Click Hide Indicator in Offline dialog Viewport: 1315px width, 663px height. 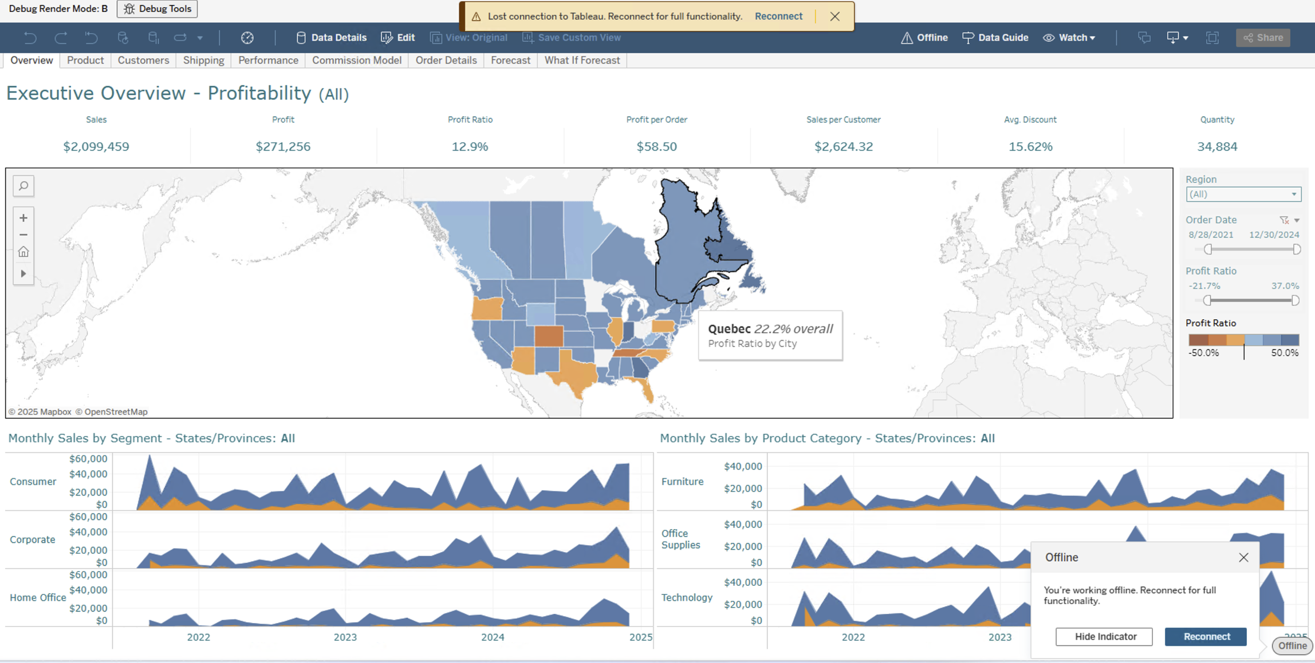(1104, 636)
